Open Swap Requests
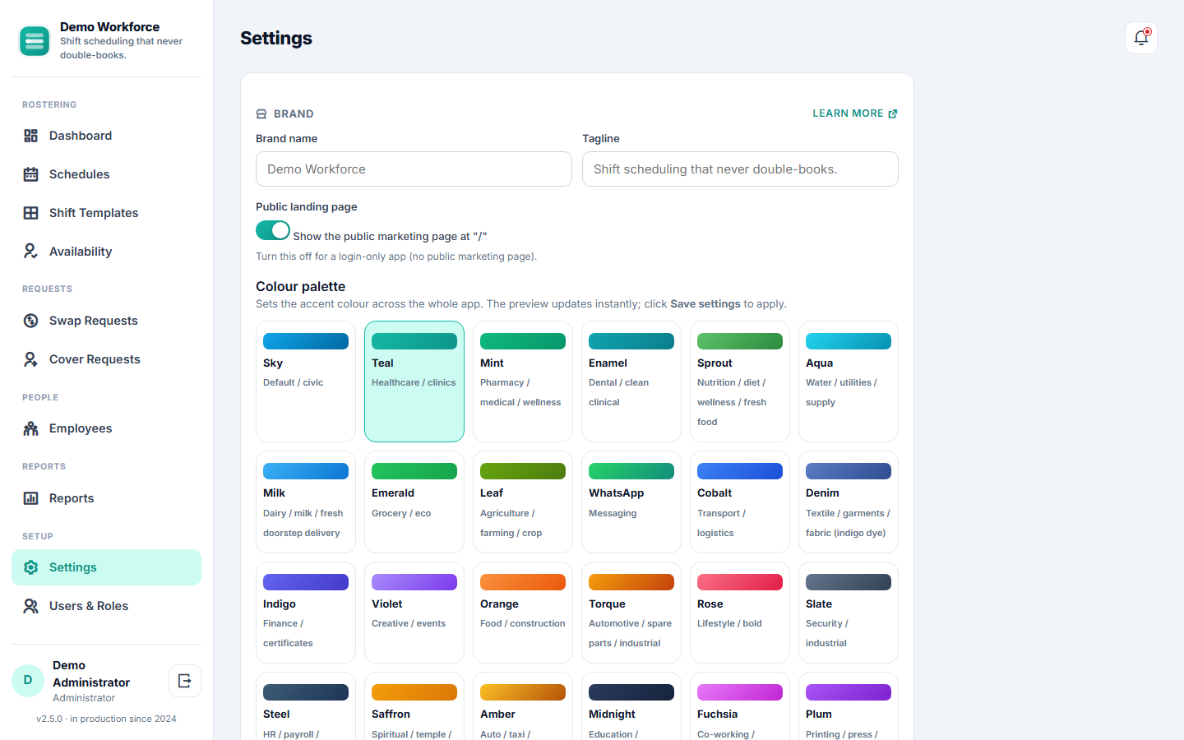1184x740 pixels. pyautogui.click(x=106, y=321)
